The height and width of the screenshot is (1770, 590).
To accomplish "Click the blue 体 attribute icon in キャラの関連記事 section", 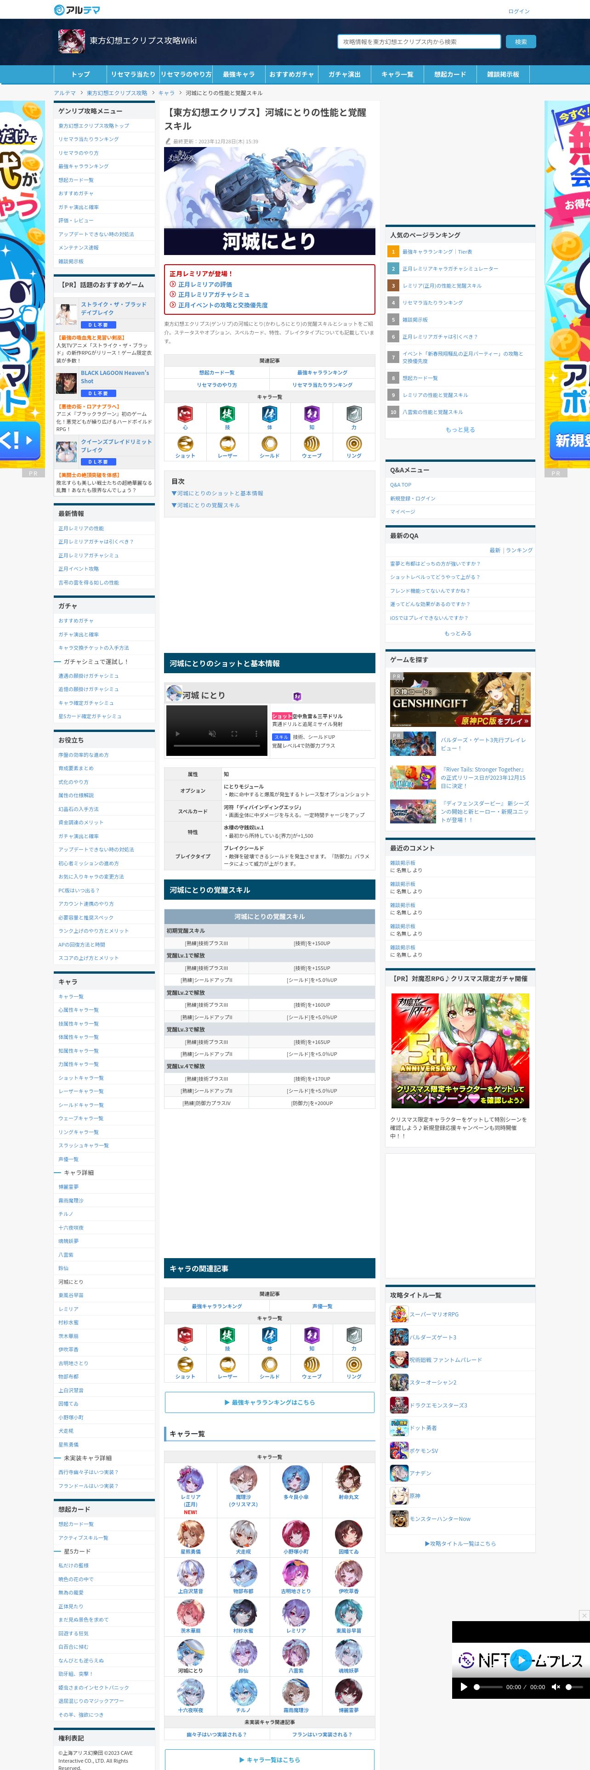I will click(269, 1334).
